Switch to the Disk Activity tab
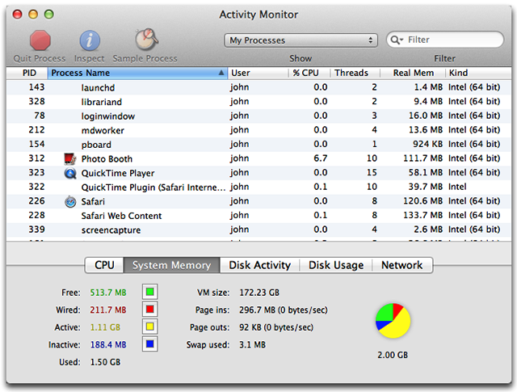The image size is (517, 392). click(259, 265)
